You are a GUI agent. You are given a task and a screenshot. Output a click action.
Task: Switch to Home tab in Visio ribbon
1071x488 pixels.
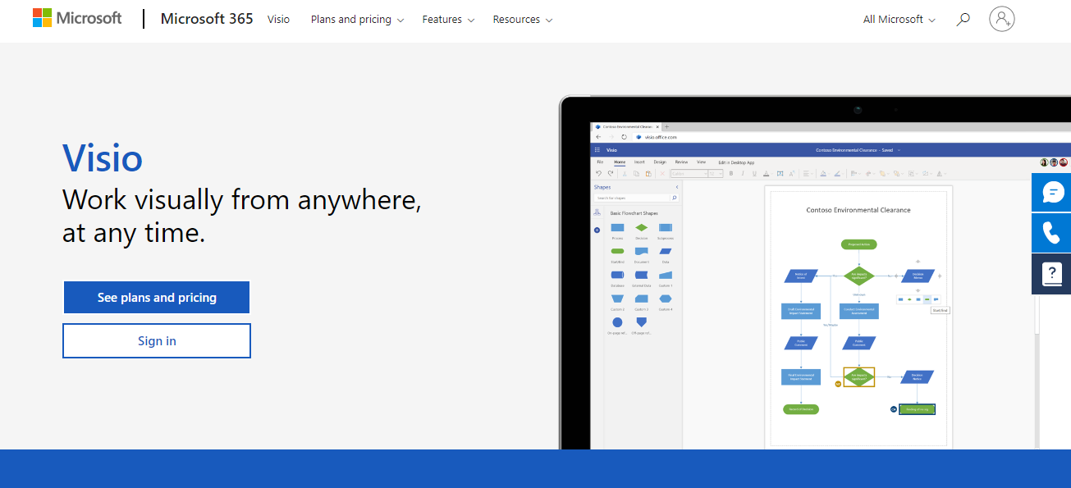[620, 162]
